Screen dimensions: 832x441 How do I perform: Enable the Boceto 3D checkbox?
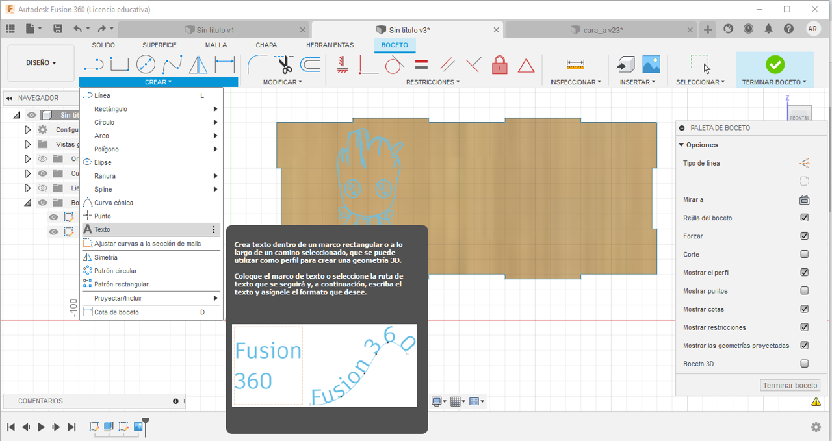[805, 364]
